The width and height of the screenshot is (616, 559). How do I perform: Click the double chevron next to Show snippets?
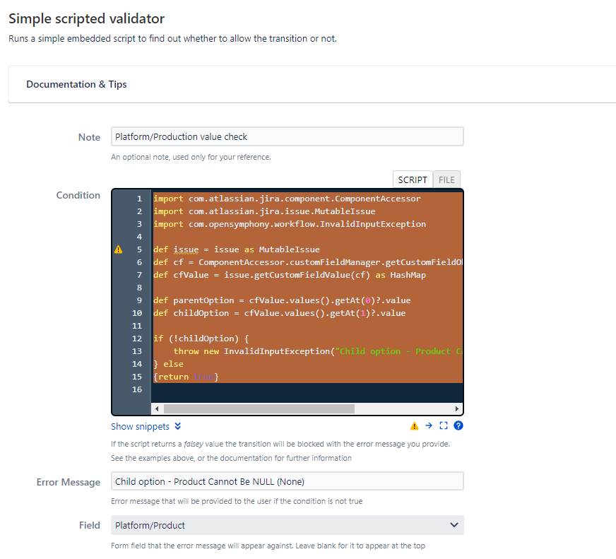(x=177, y=427)
